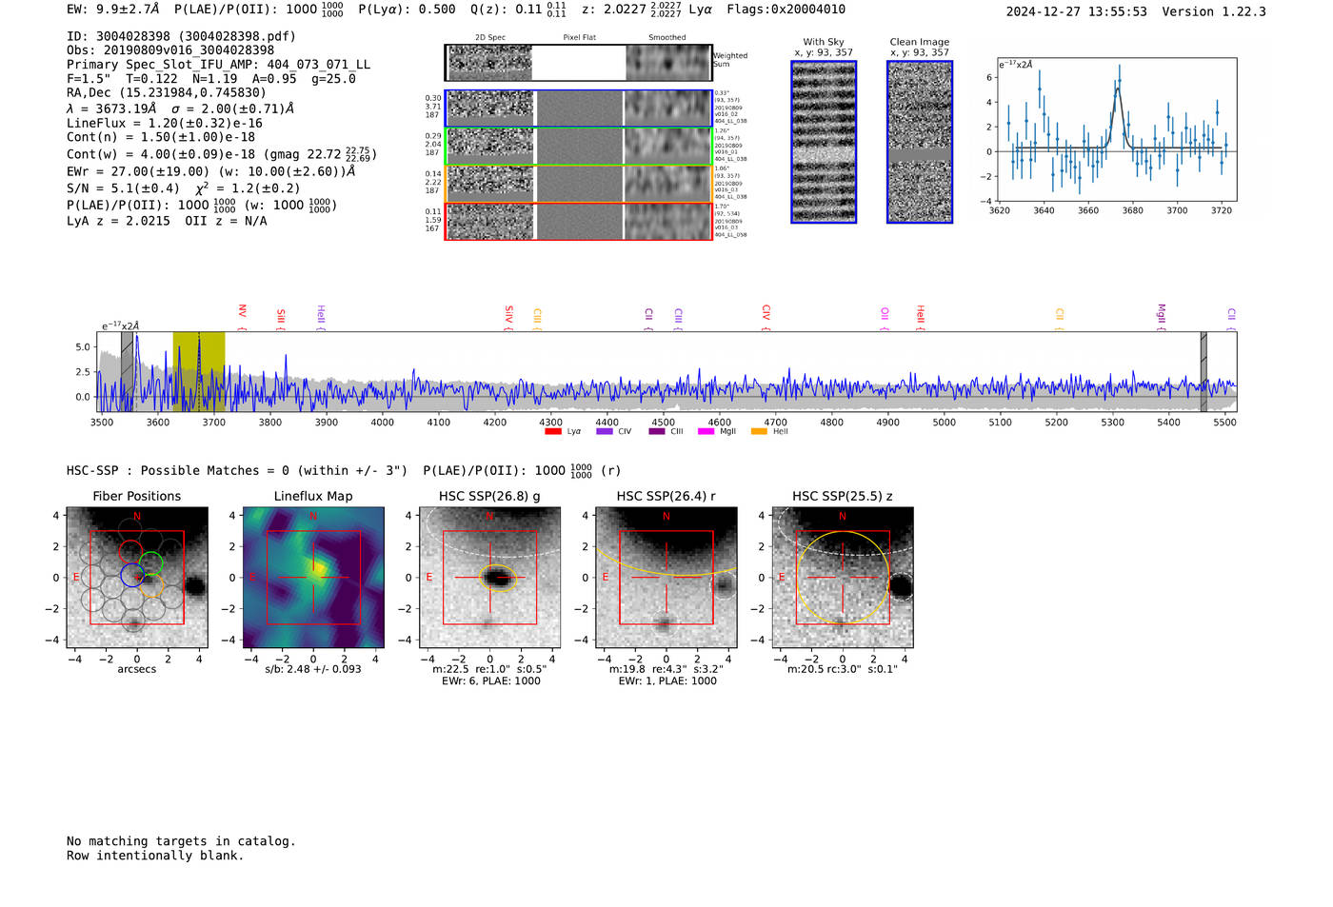Click the Weighted Sum 2D spectrum row

pyautogui.click(x=579, y=63)
